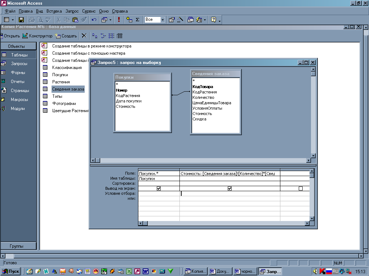The width and height of the screenshot is (369, 276).
Task: Click the New Object icon
Action: (x=199, y=20)
